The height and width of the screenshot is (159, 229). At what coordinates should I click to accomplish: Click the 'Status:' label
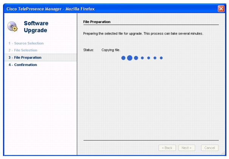coord(89,50)
